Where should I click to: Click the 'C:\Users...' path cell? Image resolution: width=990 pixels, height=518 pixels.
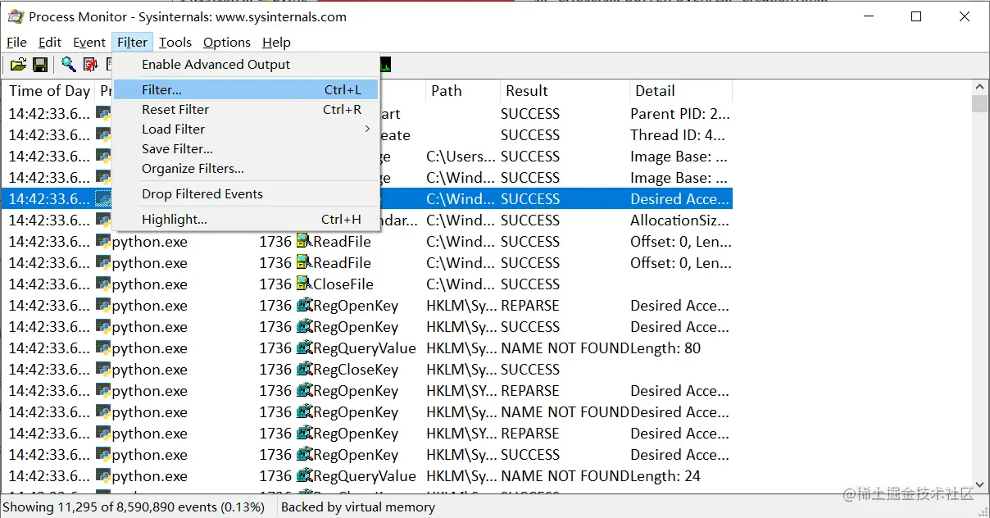(461, 157)
